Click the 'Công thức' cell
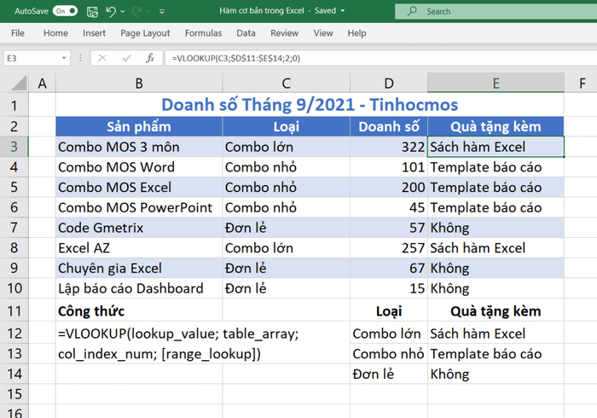The image size is (597, 418). point(139,311)
